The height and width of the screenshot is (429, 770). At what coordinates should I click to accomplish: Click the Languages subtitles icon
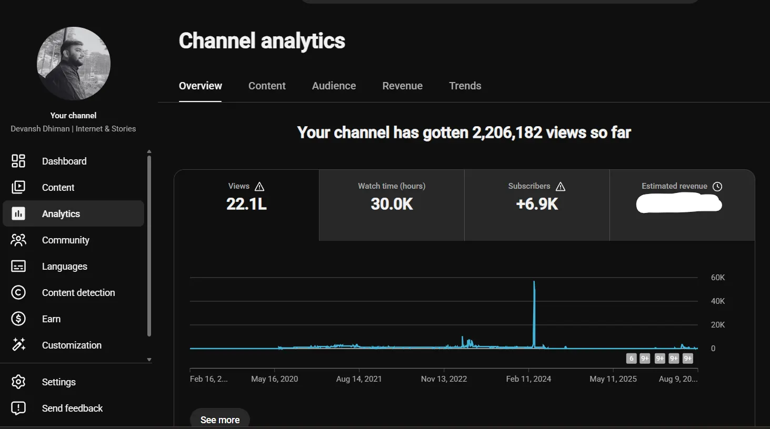pyautogui.click(x=18, y=266)
